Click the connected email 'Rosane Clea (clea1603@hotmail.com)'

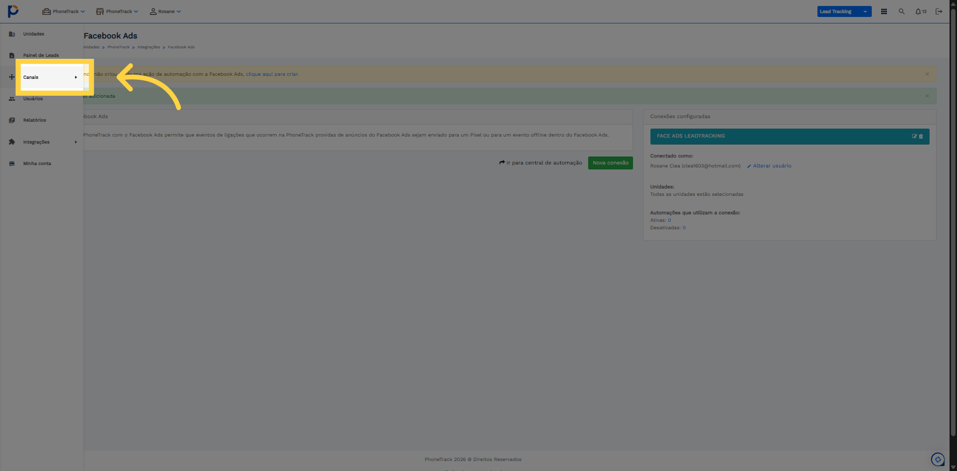tap(695, 166)
